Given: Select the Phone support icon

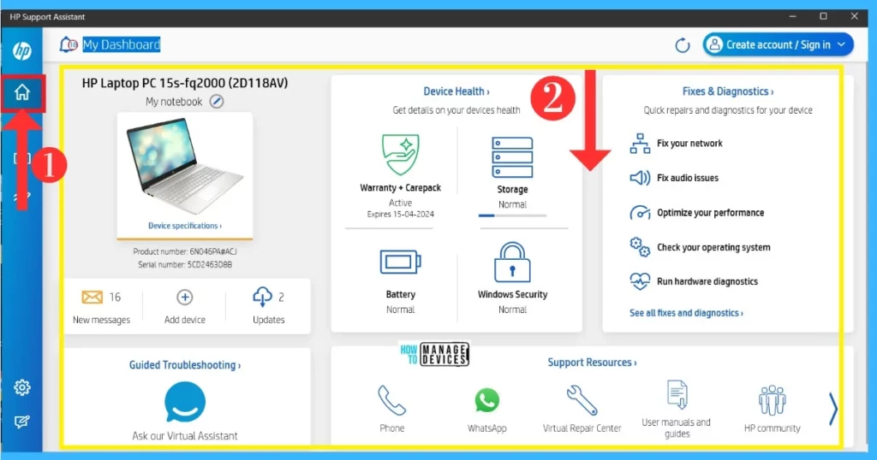Looking at the screenshot, I should (x=391, y=400).
